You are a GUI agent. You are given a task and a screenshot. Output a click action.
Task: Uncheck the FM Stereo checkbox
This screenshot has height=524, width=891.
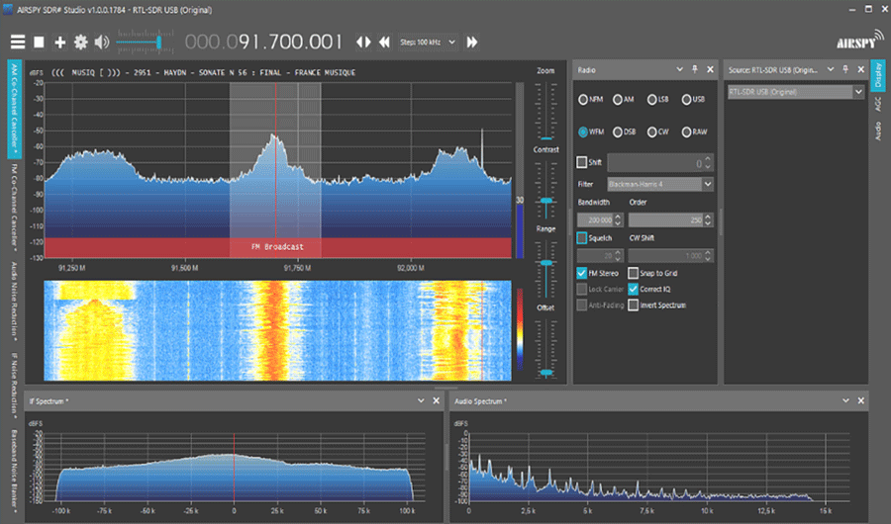coord(582,273)
